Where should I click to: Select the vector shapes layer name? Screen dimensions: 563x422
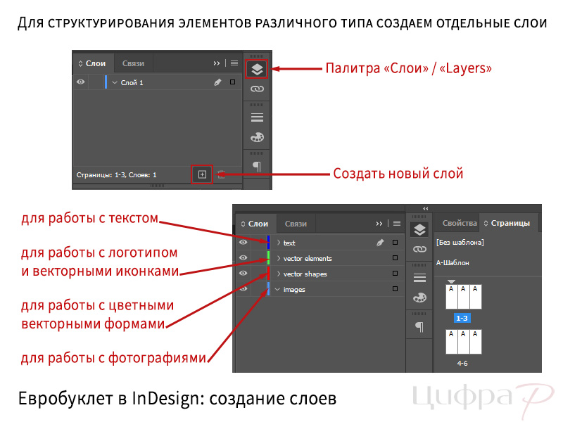[305, 274]
